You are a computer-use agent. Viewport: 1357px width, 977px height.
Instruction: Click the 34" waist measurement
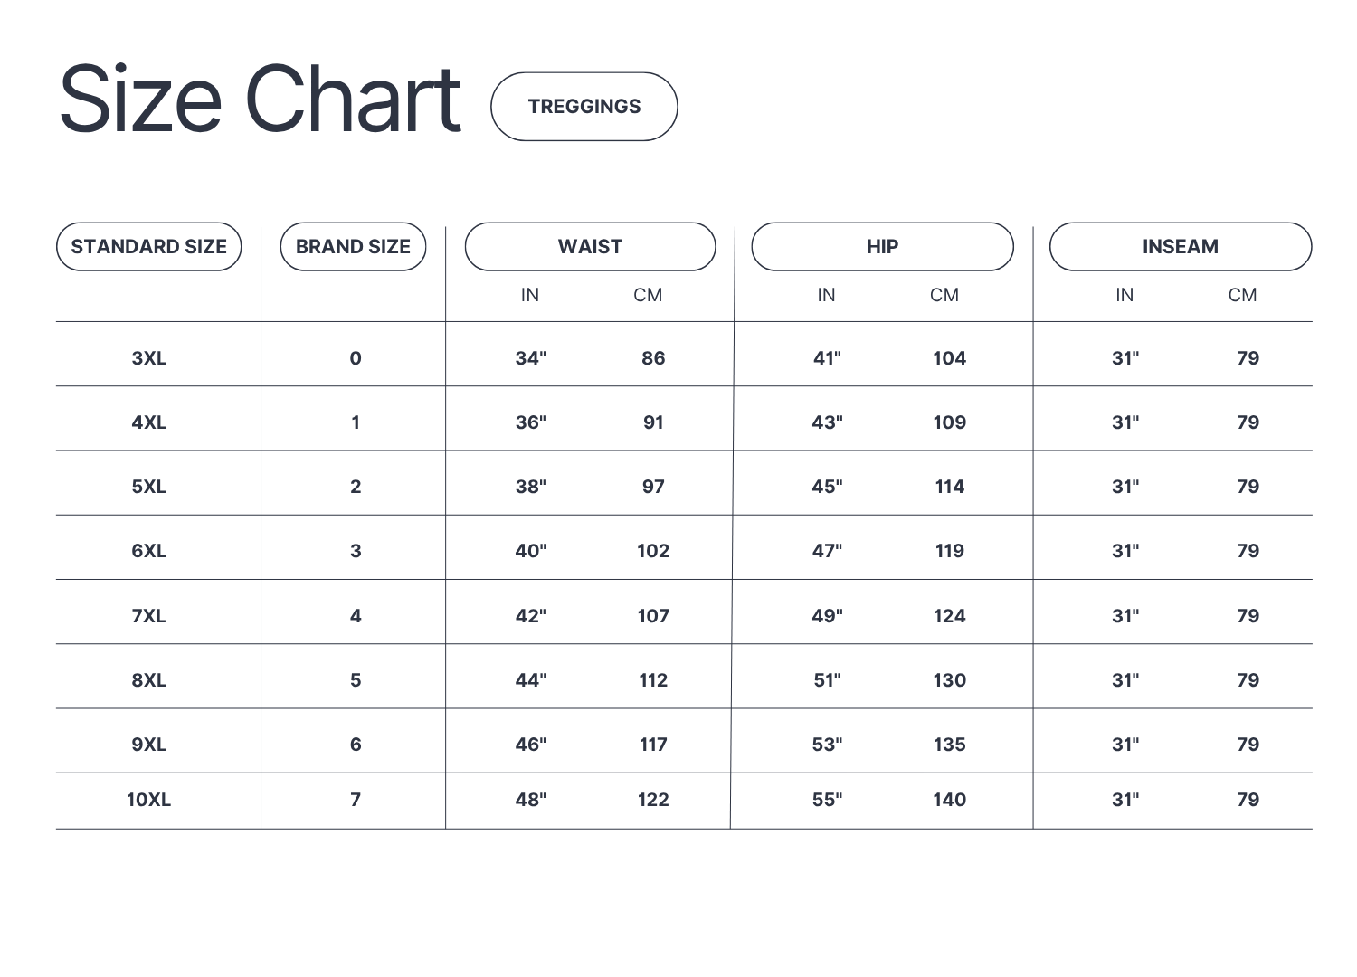[x=531, y=358]
